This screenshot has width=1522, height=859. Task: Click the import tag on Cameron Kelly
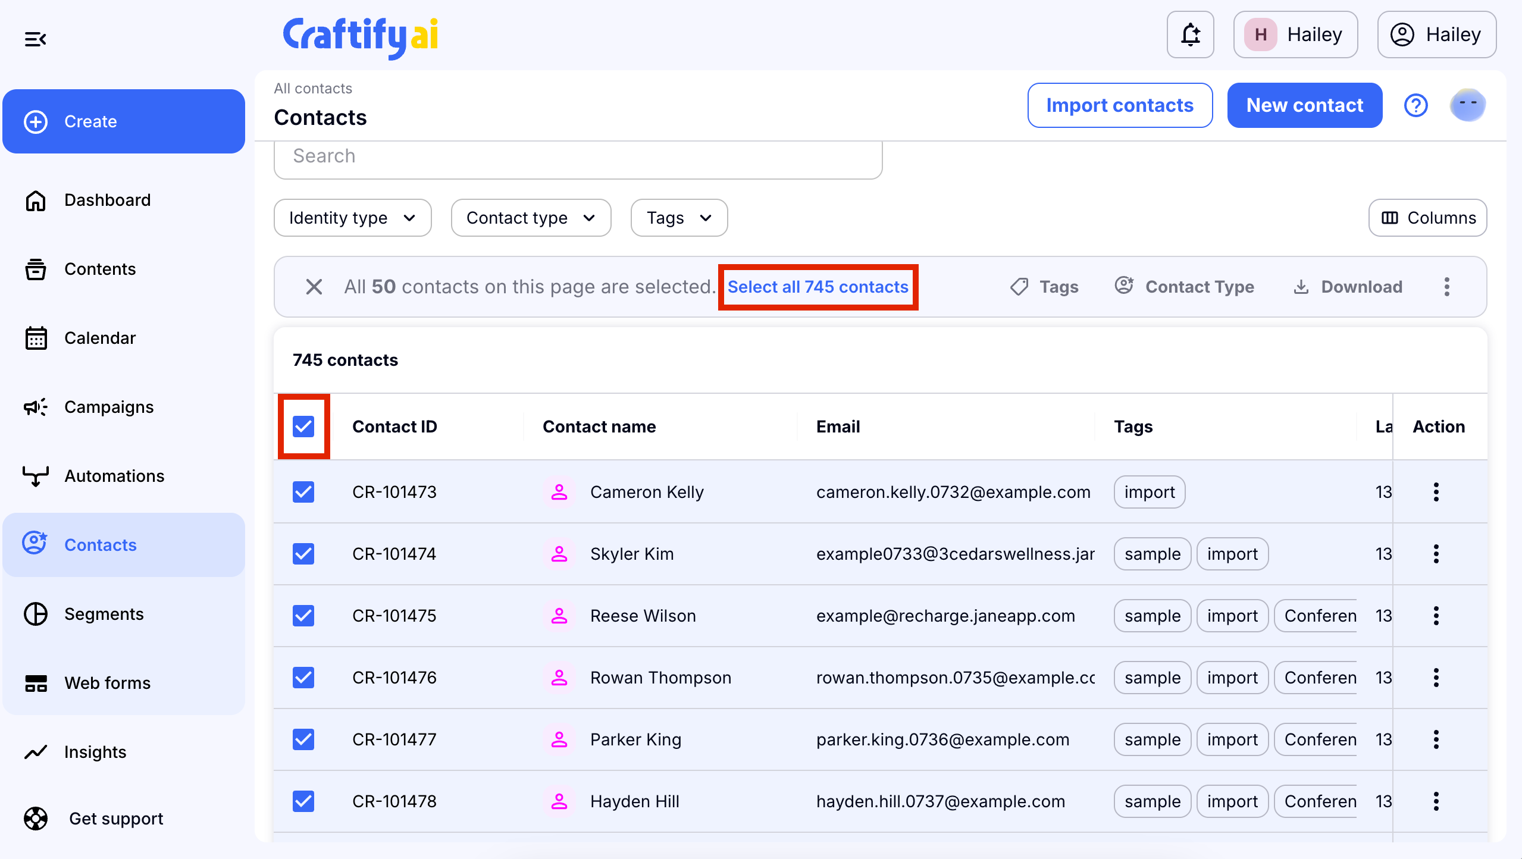point(1149,492)
